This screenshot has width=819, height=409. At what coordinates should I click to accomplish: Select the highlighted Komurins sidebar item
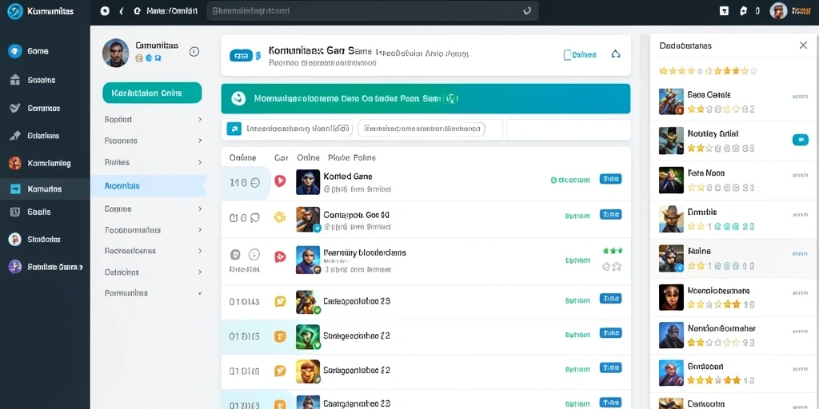[45, 189]
